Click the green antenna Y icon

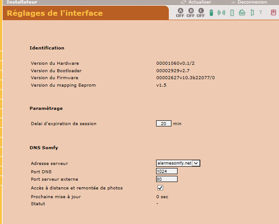click(x=261, y=12)
